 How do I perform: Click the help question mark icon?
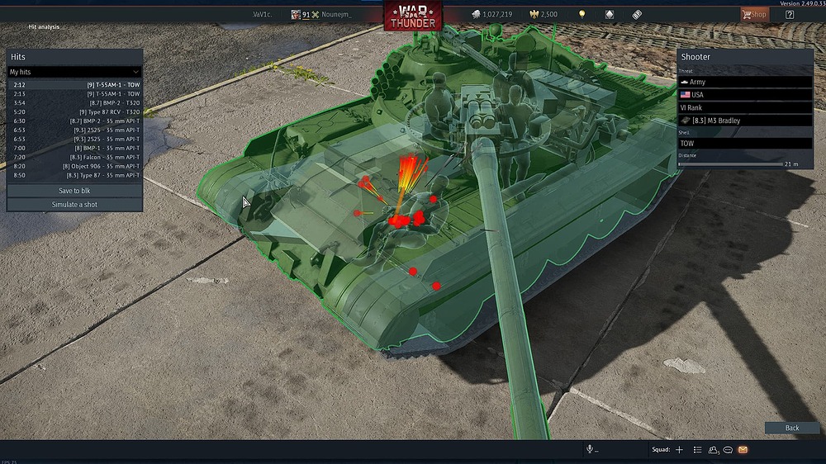[x=790, y=14]
